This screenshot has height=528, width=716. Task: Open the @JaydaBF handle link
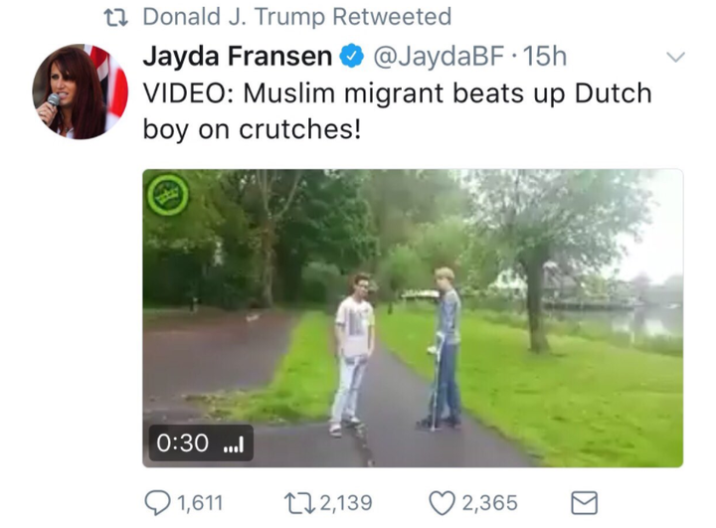439,57
